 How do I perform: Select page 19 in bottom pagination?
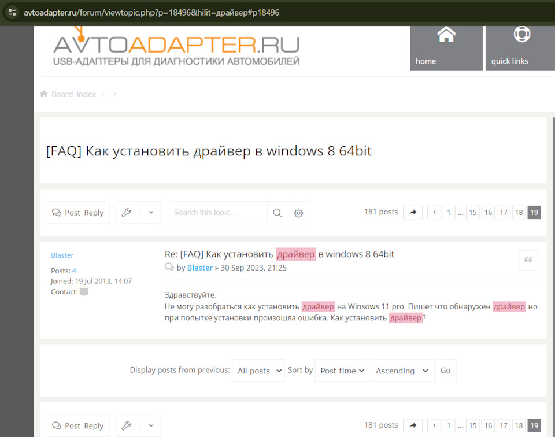[x=534, y=425]
